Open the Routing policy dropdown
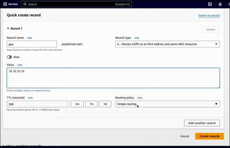230x148 pixels. click(x=167, y=104)
